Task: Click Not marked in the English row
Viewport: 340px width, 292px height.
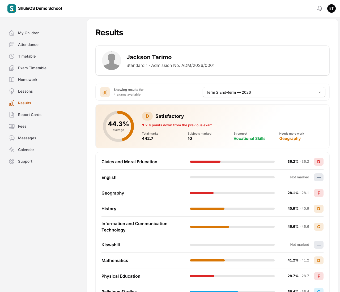Action: click(300, 177)
